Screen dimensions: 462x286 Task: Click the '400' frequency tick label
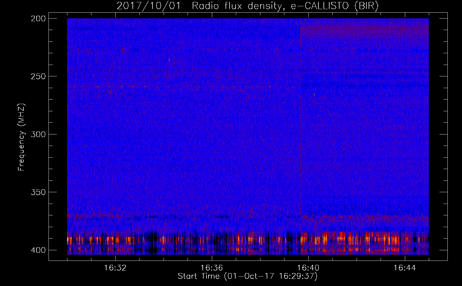[x=38, y=250]
